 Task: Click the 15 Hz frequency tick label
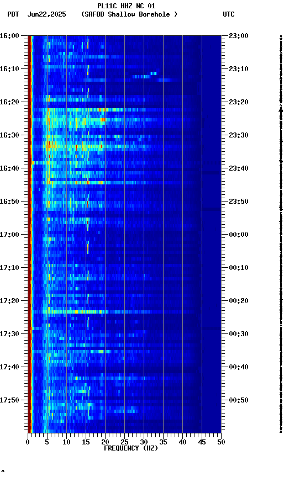(x=86, y=442)
